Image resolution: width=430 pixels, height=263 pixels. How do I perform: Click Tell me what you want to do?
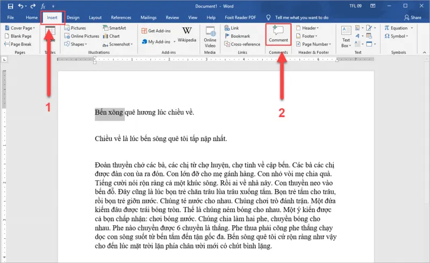[x=302, y=18]
